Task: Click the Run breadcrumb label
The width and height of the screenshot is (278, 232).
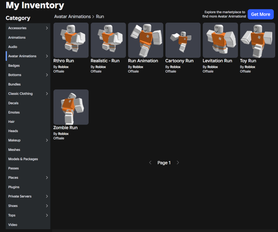Action: pyautogui.click(x=100, y=16)
